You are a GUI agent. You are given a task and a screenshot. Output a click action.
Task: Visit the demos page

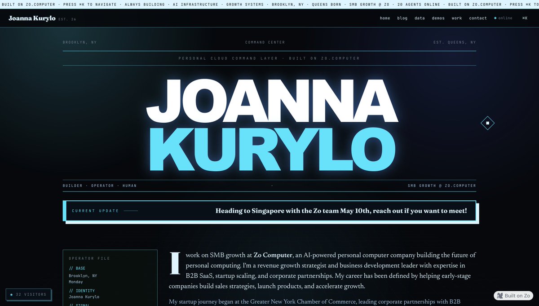pos(438,18)
